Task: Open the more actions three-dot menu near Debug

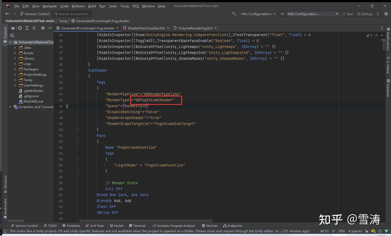Action: click(x=378, y=14)
